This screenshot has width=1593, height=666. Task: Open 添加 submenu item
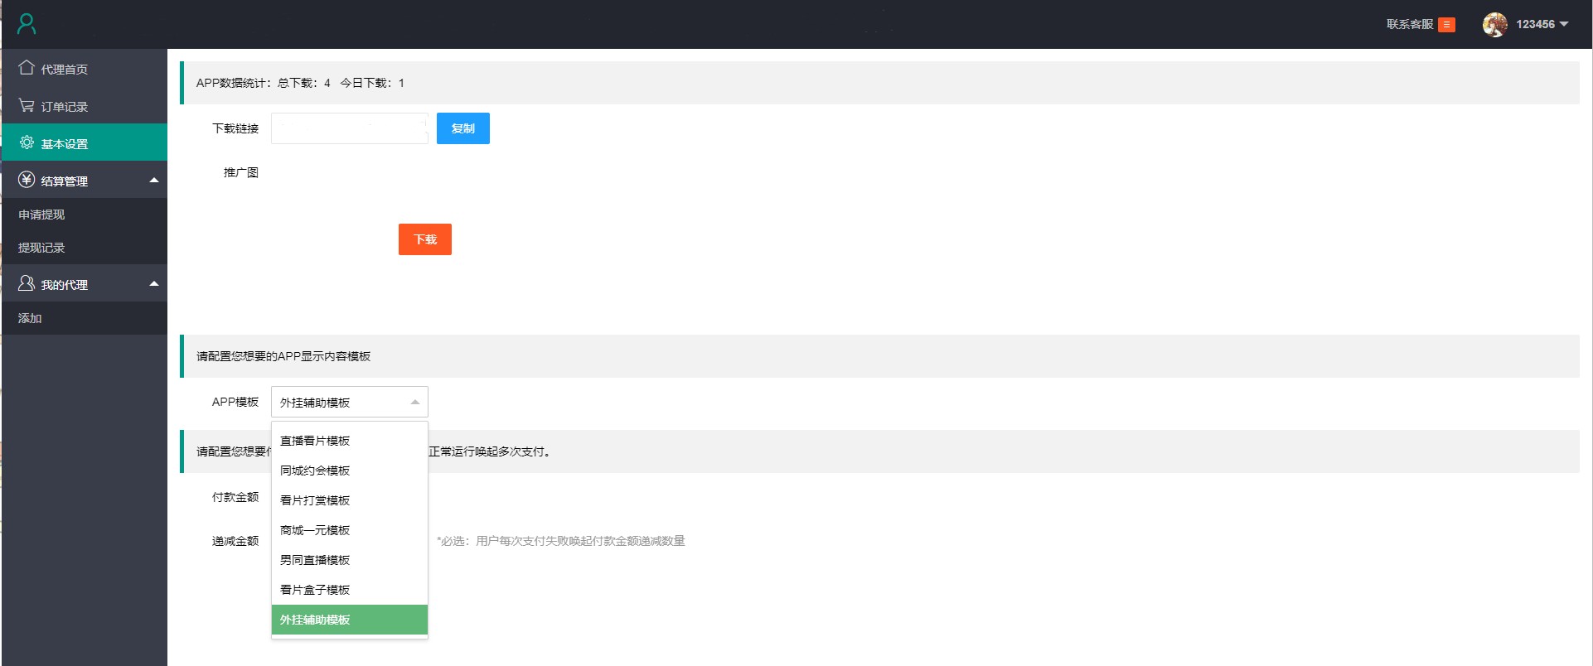click(85, 318)
